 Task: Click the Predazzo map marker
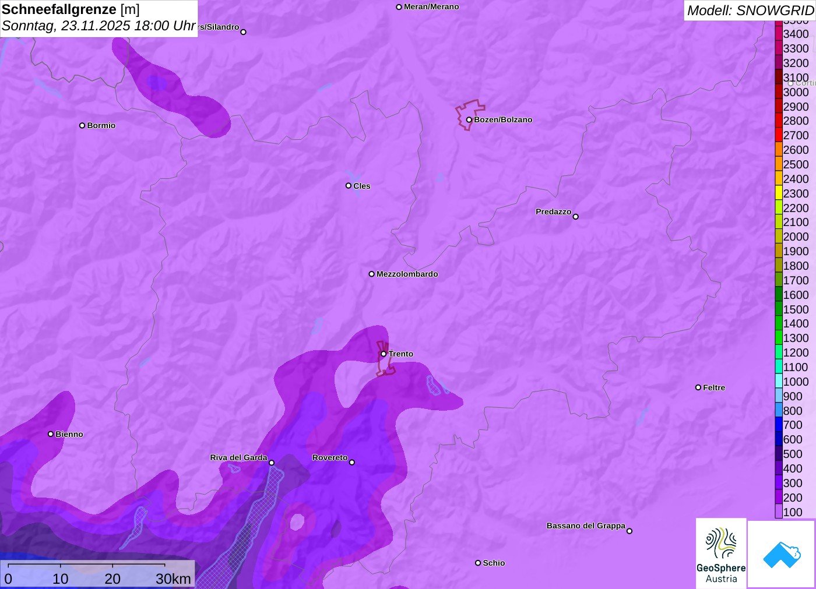click(x=575, y=217)
